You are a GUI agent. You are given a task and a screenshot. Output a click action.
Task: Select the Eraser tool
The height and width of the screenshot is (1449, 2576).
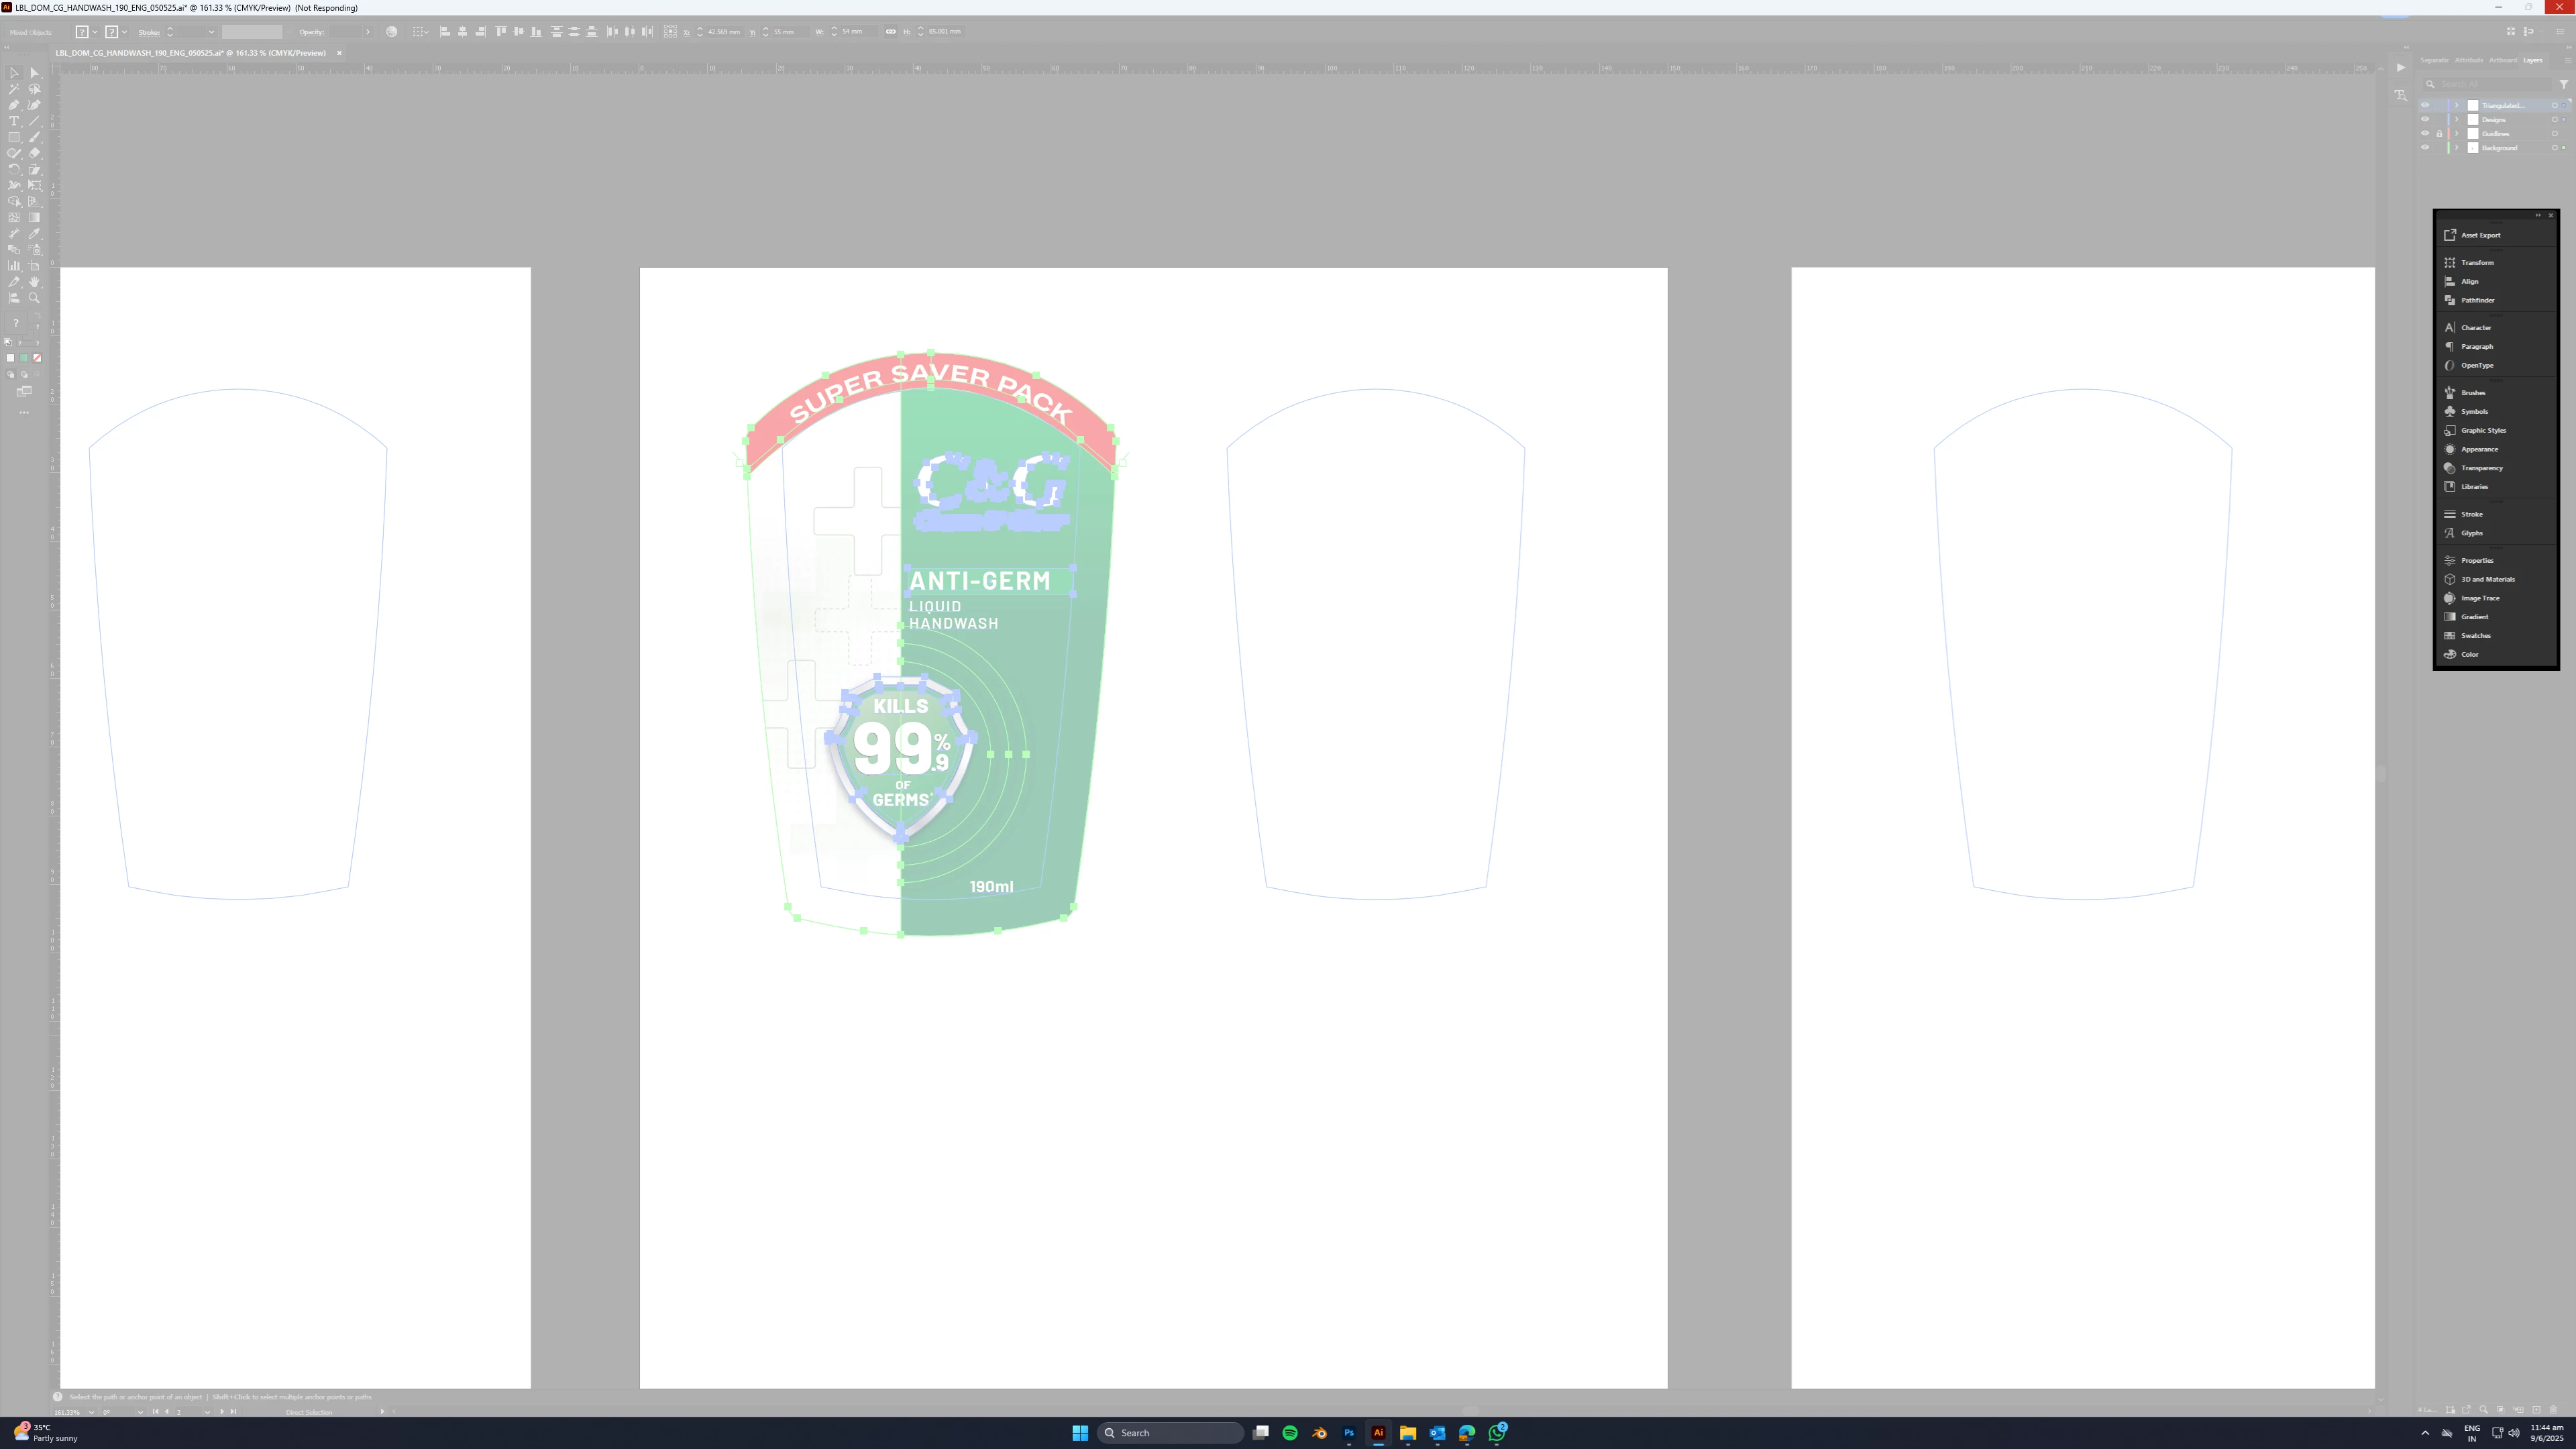tap(34, 153)
